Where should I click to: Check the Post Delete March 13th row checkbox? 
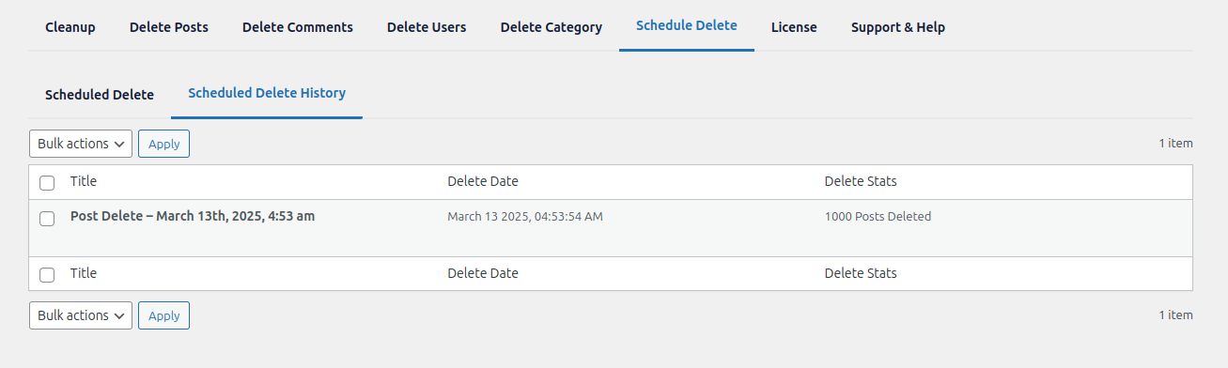(47, 218)
